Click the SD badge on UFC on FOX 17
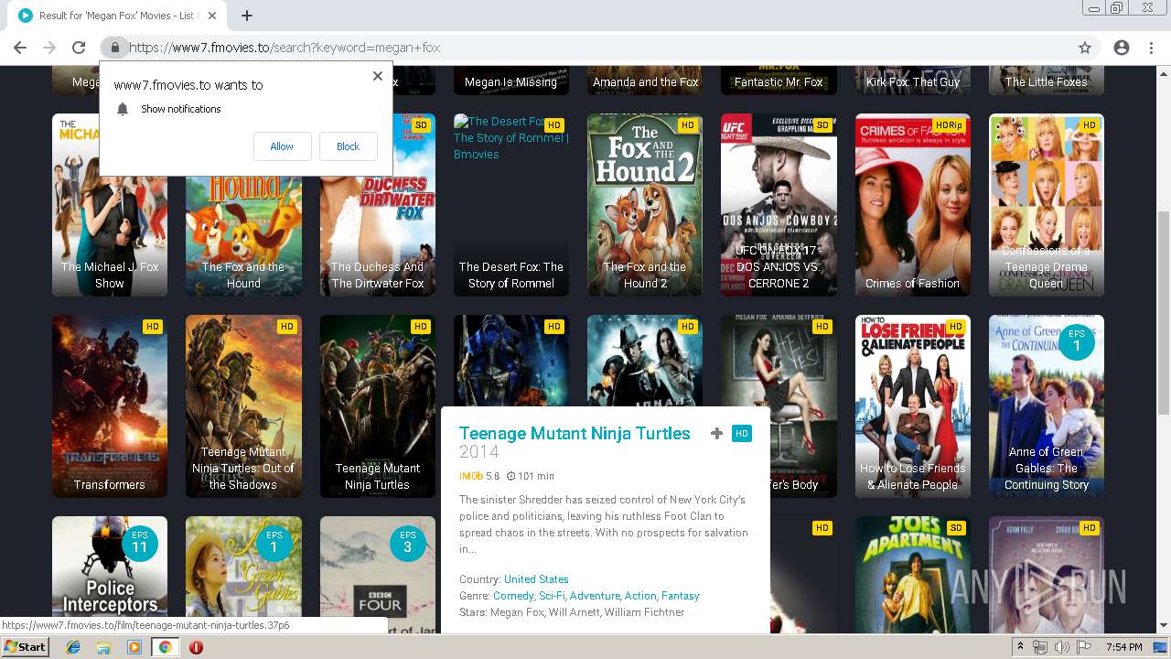The image size is (1171, 659). coord(822,124)
